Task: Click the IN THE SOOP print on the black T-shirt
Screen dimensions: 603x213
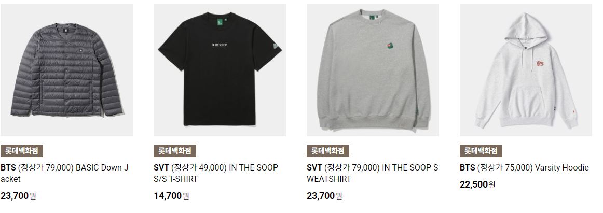Action: point(219,45)
